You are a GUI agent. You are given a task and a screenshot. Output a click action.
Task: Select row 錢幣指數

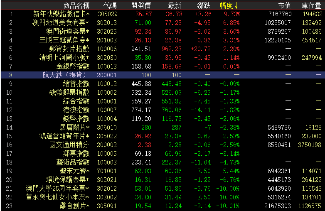click(163, 119)
